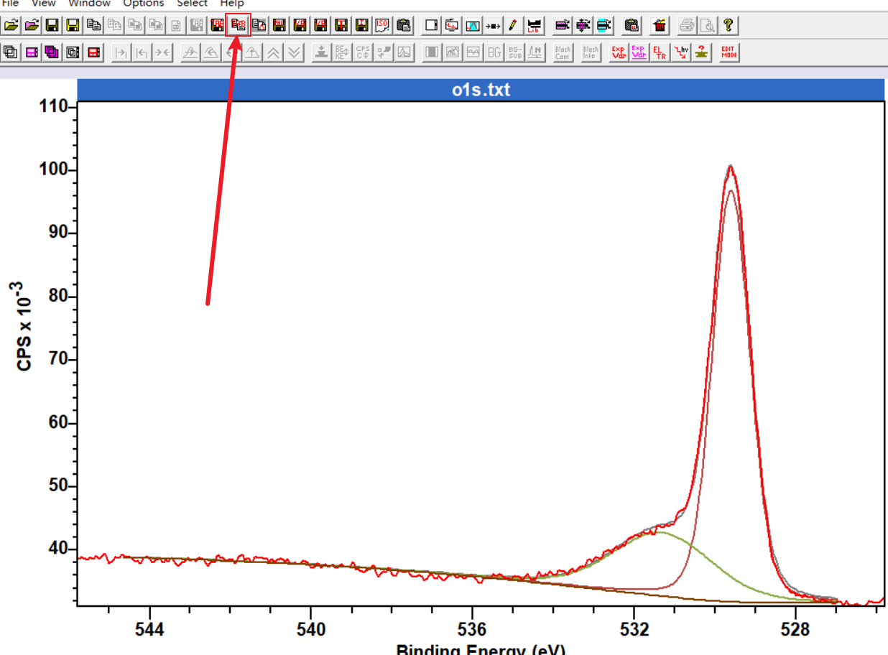Image resolution: width=888 pixels, height=655 pixels.
Task: Open the page layout icon
Action: (x=431, y=26)
